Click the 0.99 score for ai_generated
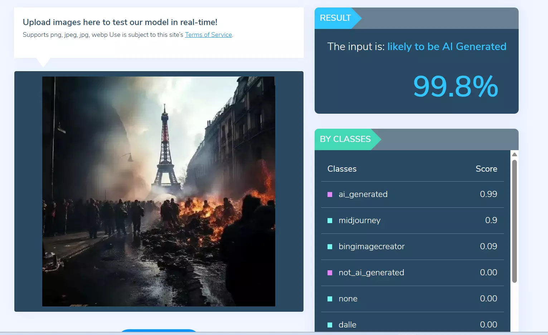The height and width of the screenshot is (335, 548). pos(488,194)
